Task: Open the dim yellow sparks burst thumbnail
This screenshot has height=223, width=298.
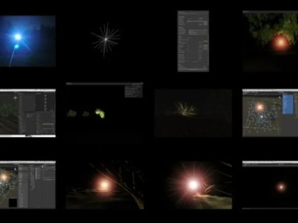Action: tap(193, 113)
